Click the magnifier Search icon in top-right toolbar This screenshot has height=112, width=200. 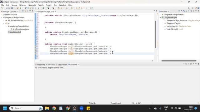tap(189, 8)
